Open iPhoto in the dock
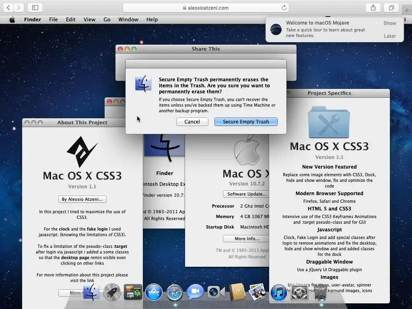 [257, 292]
